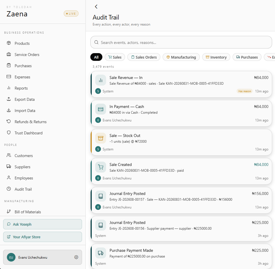275x269 pixels.
Task: Click the ₦156,000 journal entry amount
Action: pyautogui.click(x=260, y=193)
